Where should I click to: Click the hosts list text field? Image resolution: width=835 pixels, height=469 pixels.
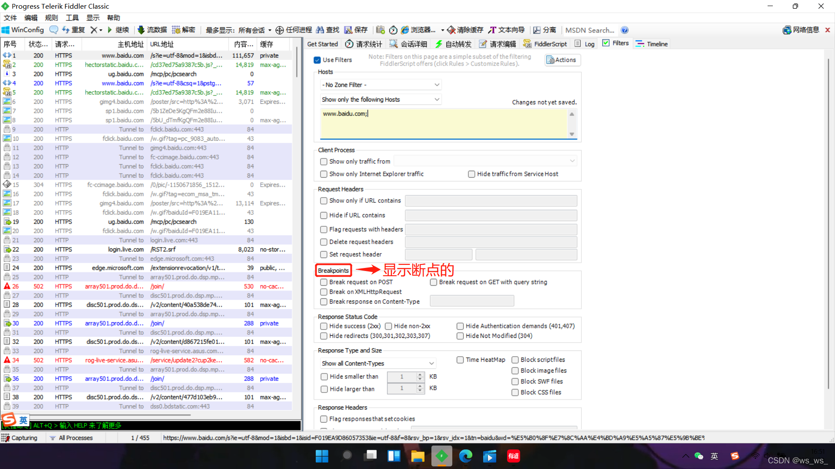[x=444, y=123]
